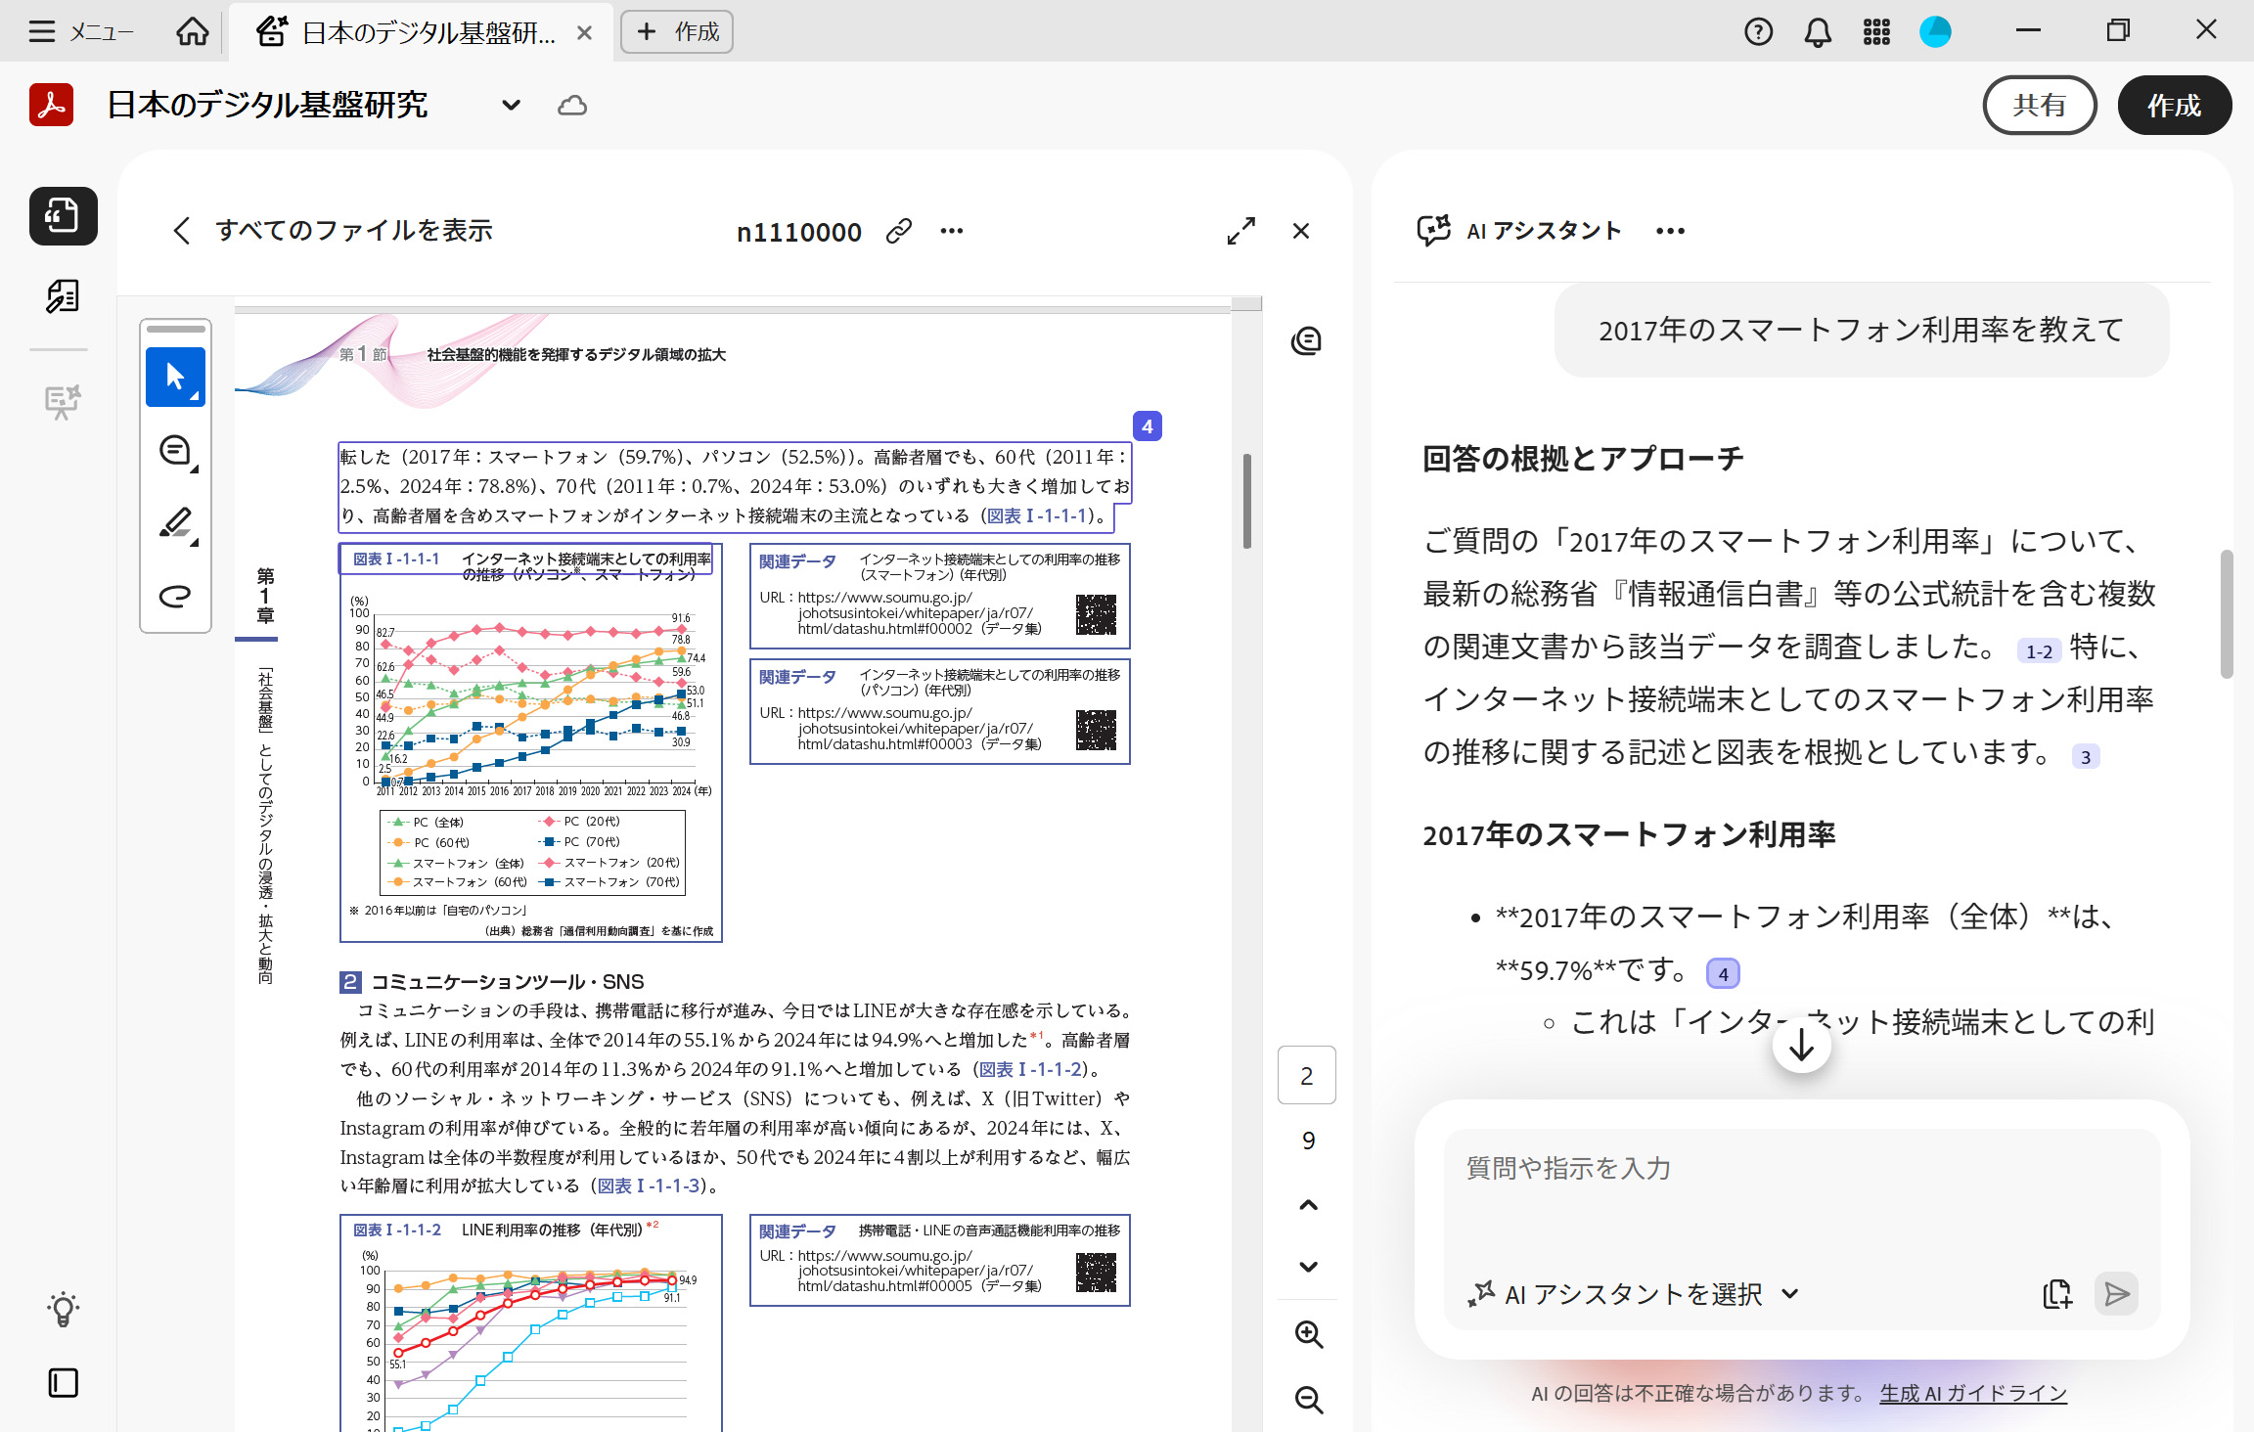Open AI Assistant more options menu

1670,231
